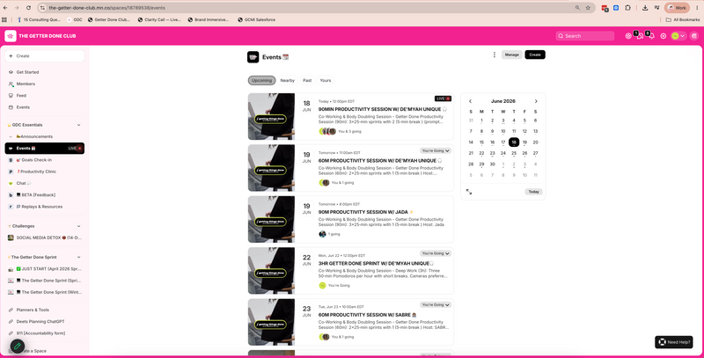Open the 90M Productivity Session w/ Jada thumbnail

pyautogui.click(x=271, y=219)
